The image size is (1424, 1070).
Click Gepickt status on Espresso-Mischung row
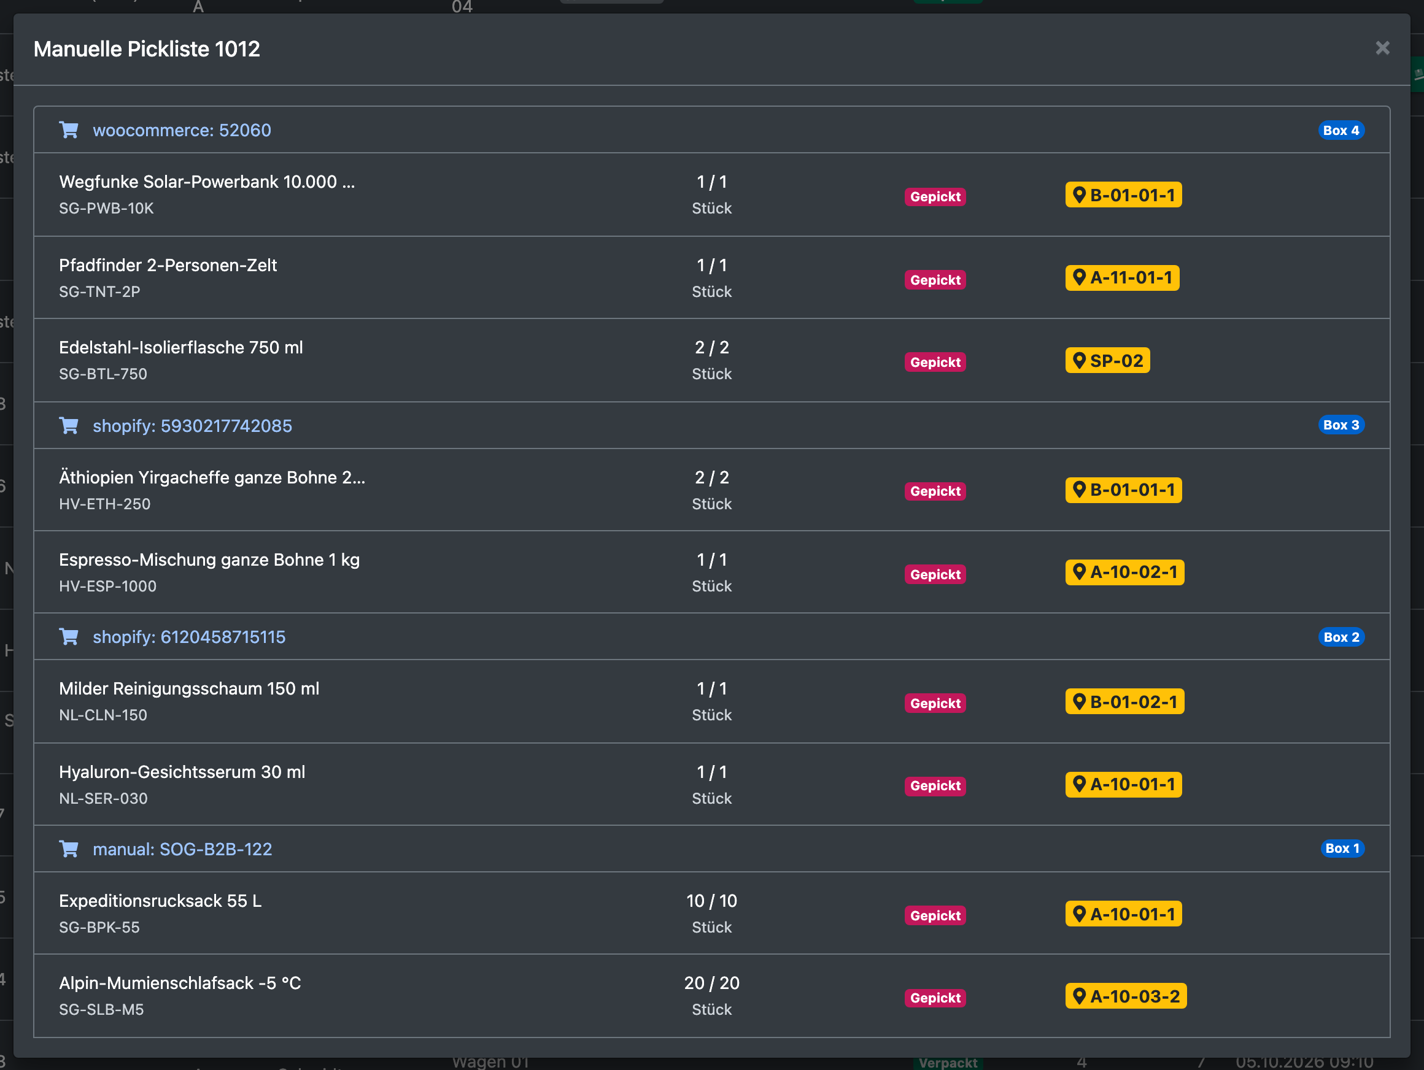point(935,574)
